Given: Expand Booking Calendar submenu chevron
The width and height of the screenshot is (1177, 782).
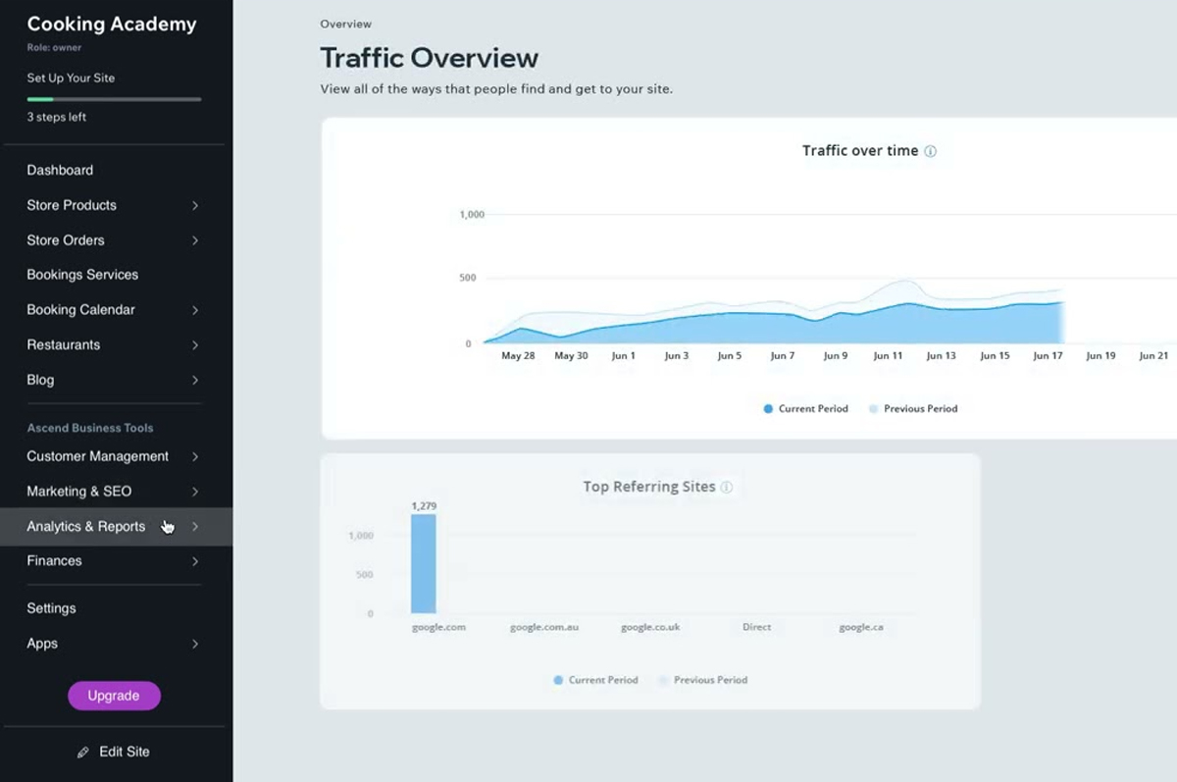Looking at the screenshot, I should pyautogui.click(x=195, y=310).
